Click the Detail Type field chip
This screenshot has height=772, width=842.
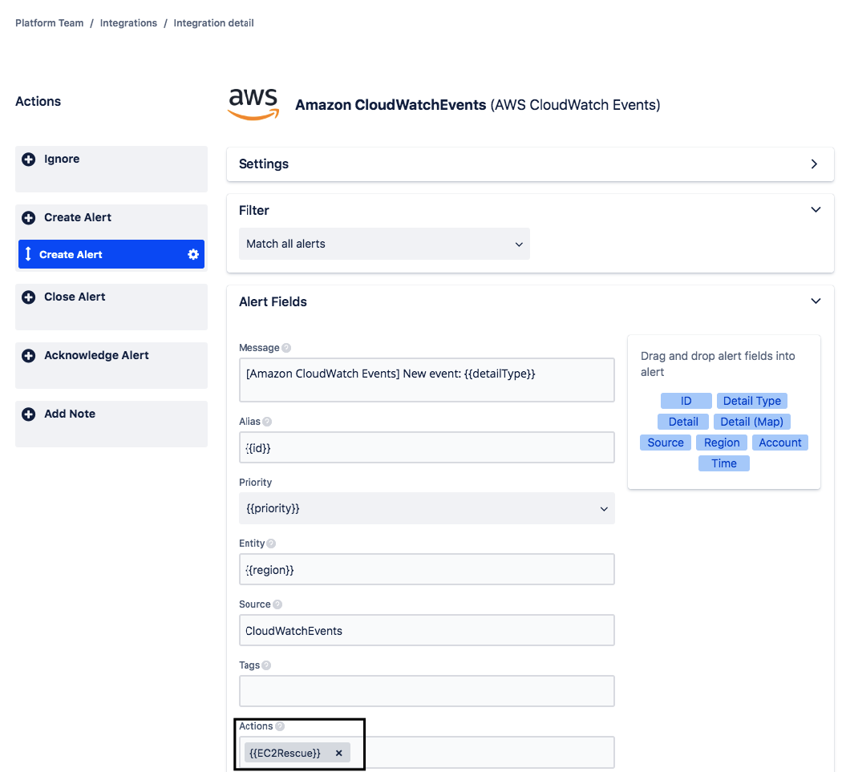pos(752,401)
